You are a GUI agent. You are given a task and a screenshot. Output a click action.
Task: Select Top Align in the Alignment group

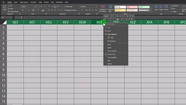tap(49, 6)
